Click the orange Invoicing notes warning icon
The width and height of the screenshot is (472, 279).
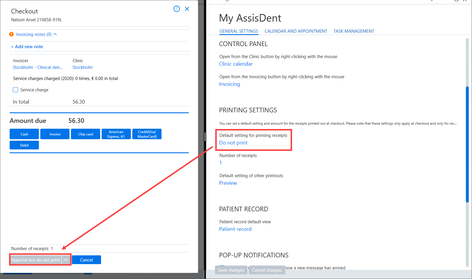11,34
